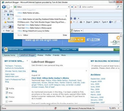Open recent pages dropdown beside Forward button

(11, 7)
